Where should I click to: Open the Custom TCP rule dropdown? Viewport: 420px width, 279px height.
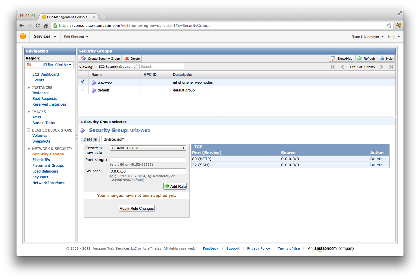pyautogui.click(x=148, y=148)
